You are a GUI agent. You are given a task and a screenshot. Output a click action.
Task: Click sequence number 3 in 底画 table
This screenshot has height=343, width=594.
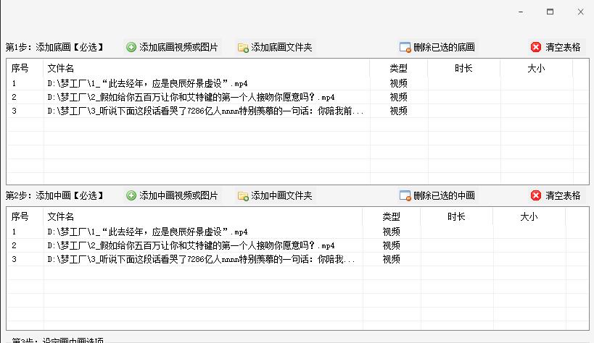click(14, 111)
